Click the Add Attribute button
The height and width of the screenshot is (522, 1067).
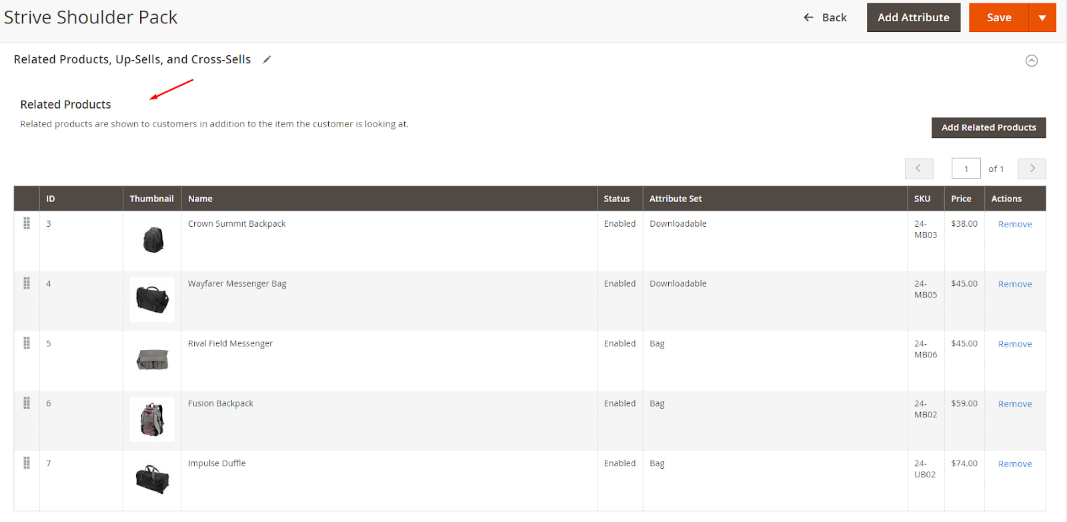tap(914, 17)
